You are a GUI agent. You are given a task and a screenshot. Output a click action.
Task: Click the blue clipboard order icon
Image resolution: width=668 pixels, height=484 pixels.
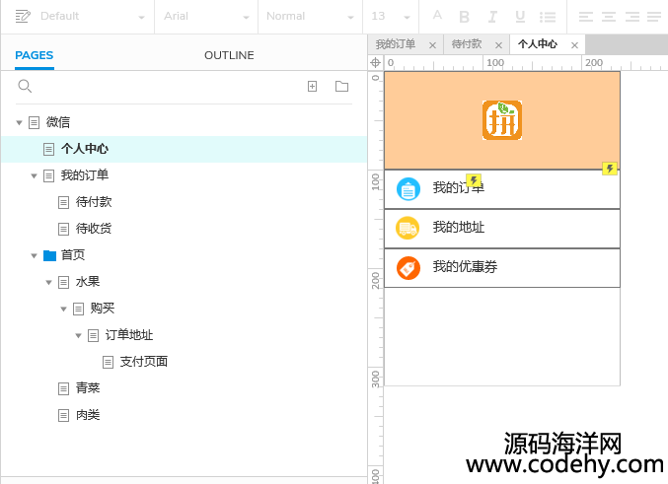tap(408, 189)
